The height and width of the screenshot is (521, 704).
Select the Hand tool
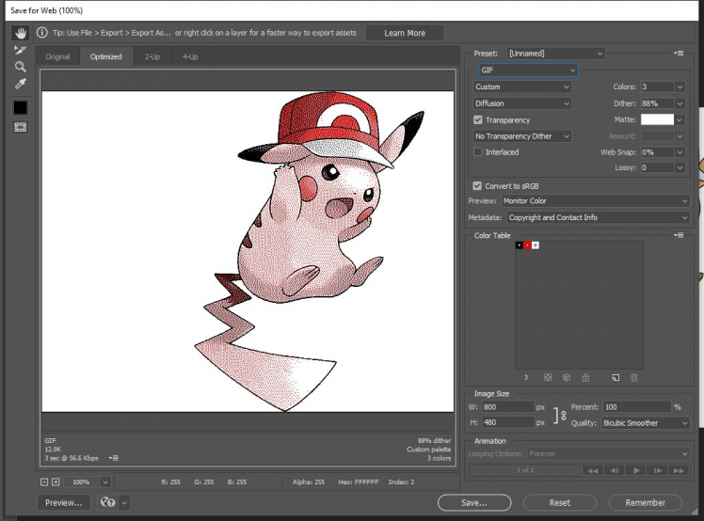(20, 33)
